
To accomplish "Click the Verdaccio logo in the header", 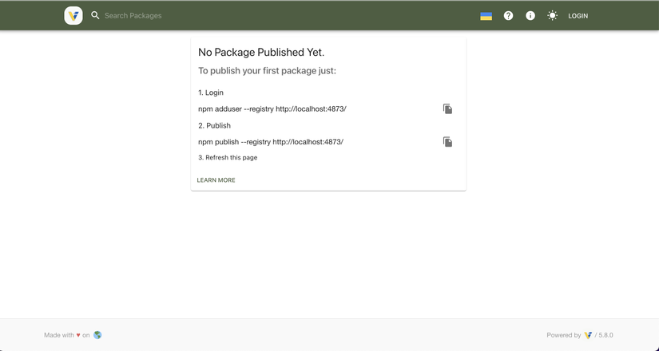I will 73,15.
